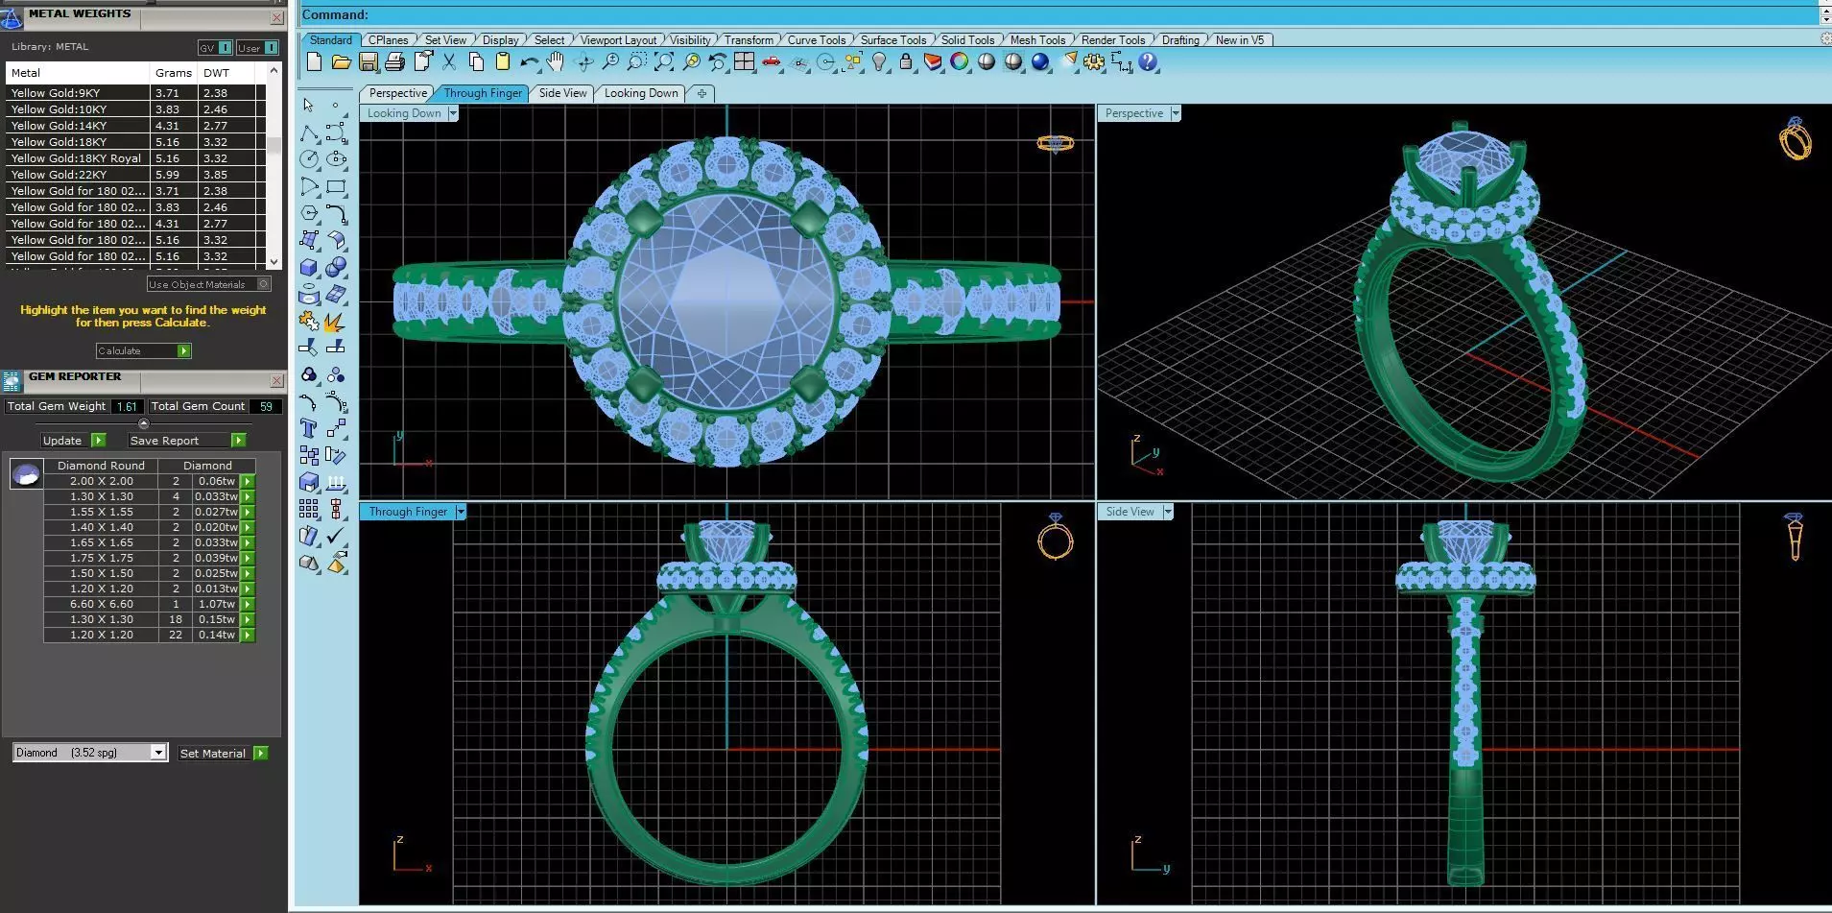This screenshot has width=1832, height=913.
Task: Cut selection with the scissors icon
Action: click(x=449, y=62)
